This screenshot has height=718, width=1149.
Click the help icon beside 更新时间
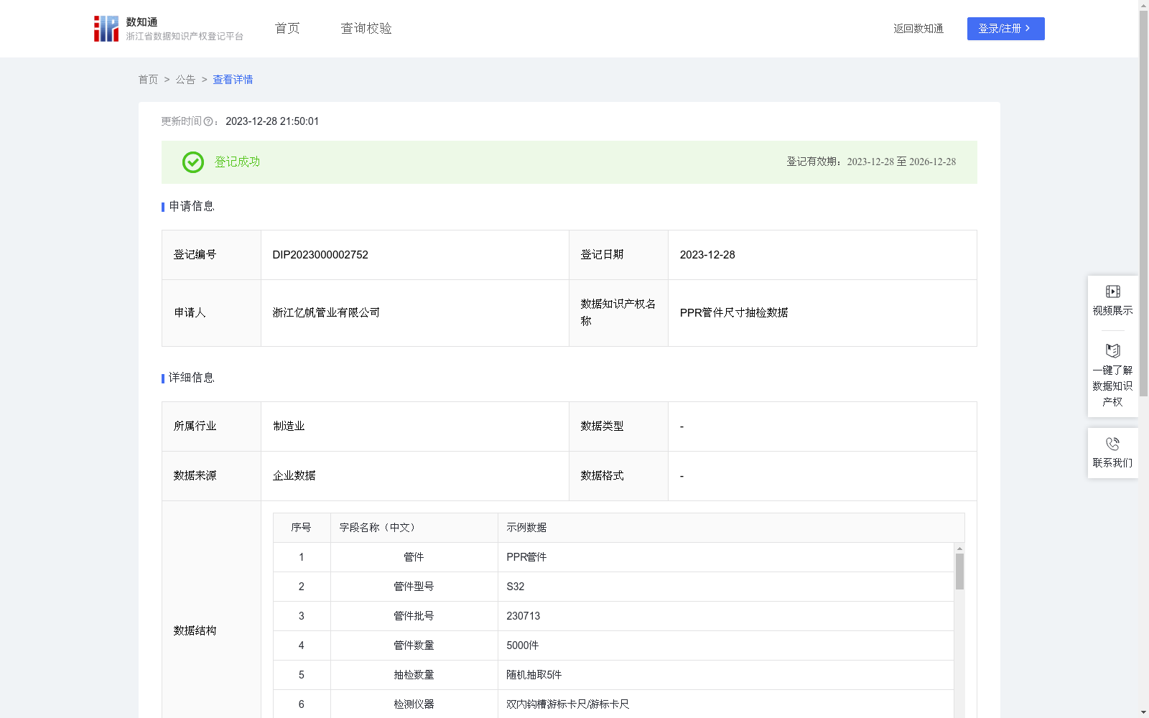coord(208,122)
